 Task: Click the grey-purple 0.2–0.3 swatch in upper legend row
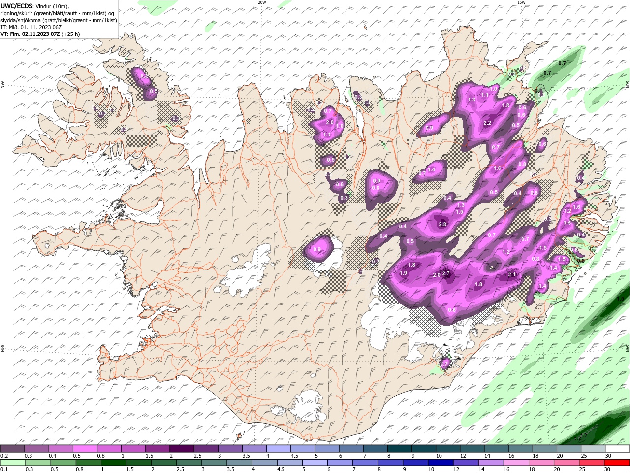[13, 449]
